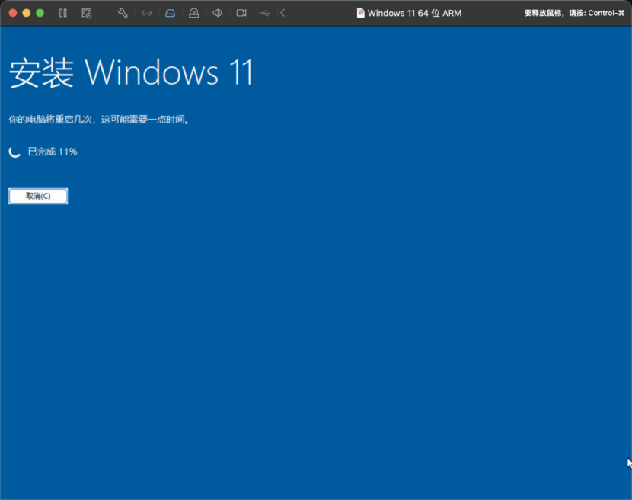Click the sound card speaker icon
This screenshot has height=500, width=632.
point(217,13)
